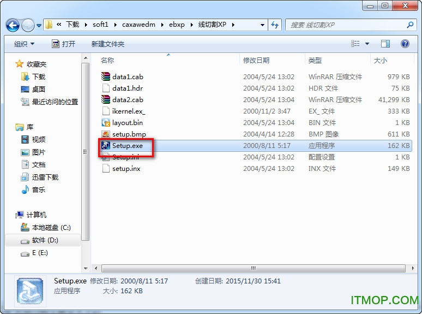Select the setup.inx file icon

106,168
